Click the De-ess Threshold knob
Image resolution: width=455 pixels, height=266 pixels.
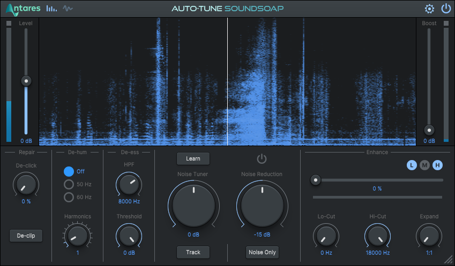129,236
